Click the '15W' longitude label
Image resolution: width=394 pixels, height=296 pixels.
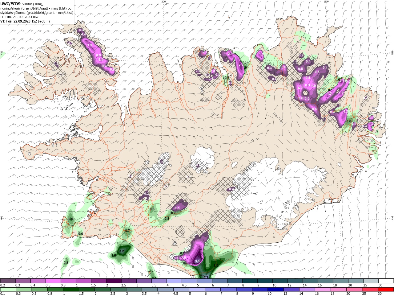pos(326,2)
